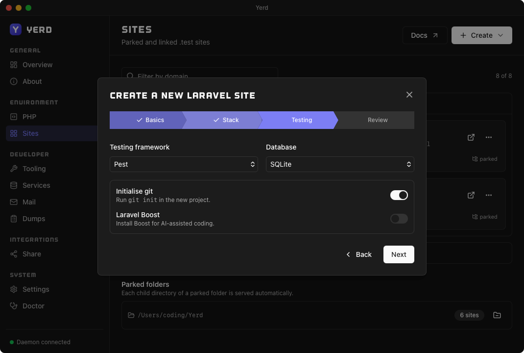The image size is (524, 353).
Task: Enable the Laravel Boost switch
Action: 399,219
